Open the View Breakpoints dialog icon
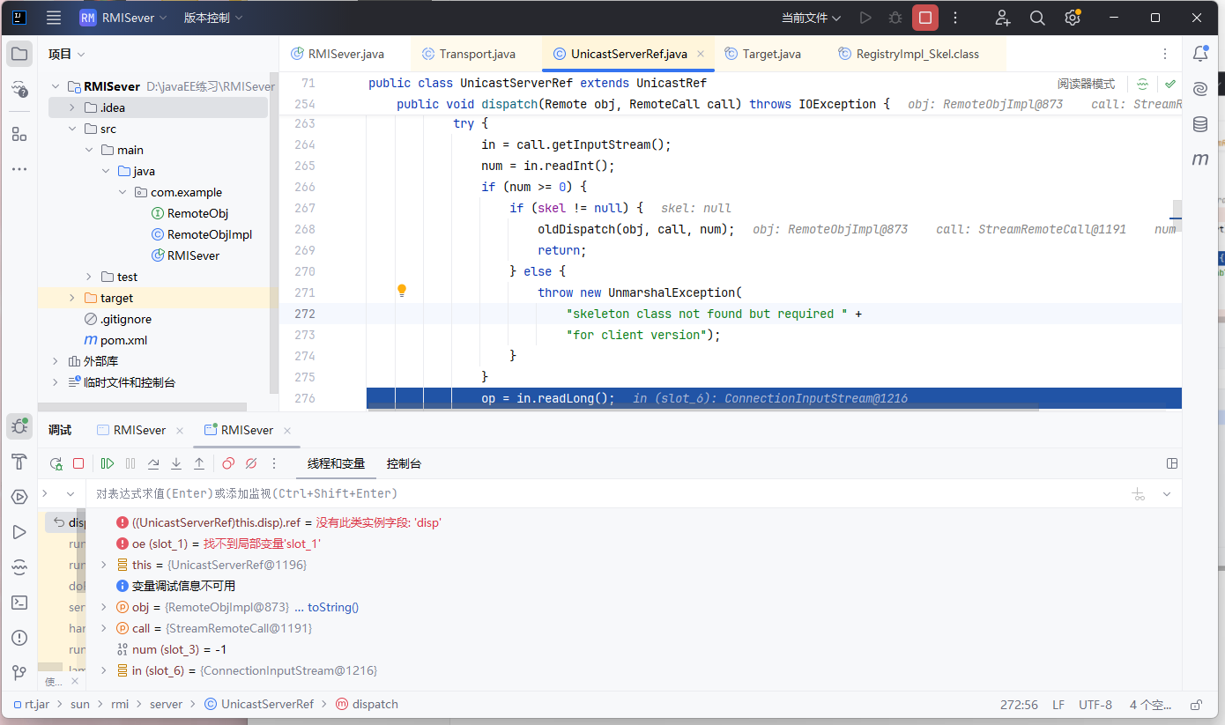 point(228,463)
